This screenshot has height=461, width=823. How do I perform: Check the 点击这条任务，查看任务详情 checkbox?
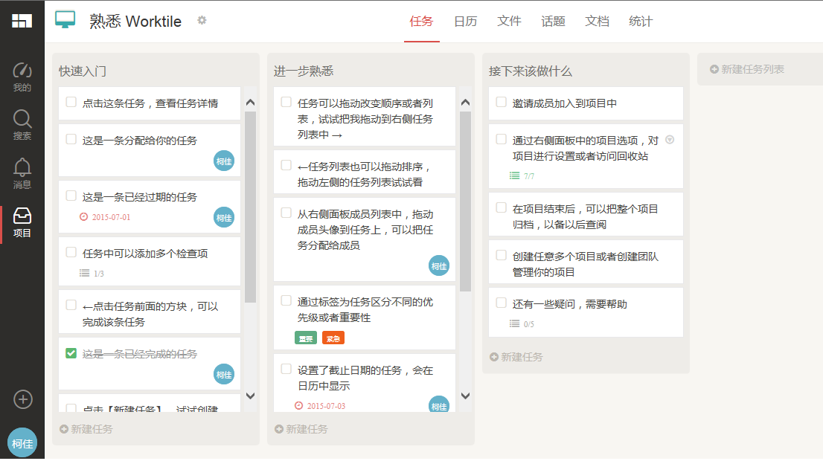[x=71, y=102]
